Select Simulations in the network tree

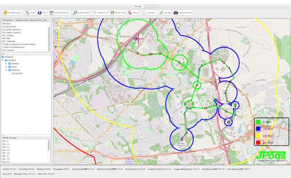pos(17,73)
